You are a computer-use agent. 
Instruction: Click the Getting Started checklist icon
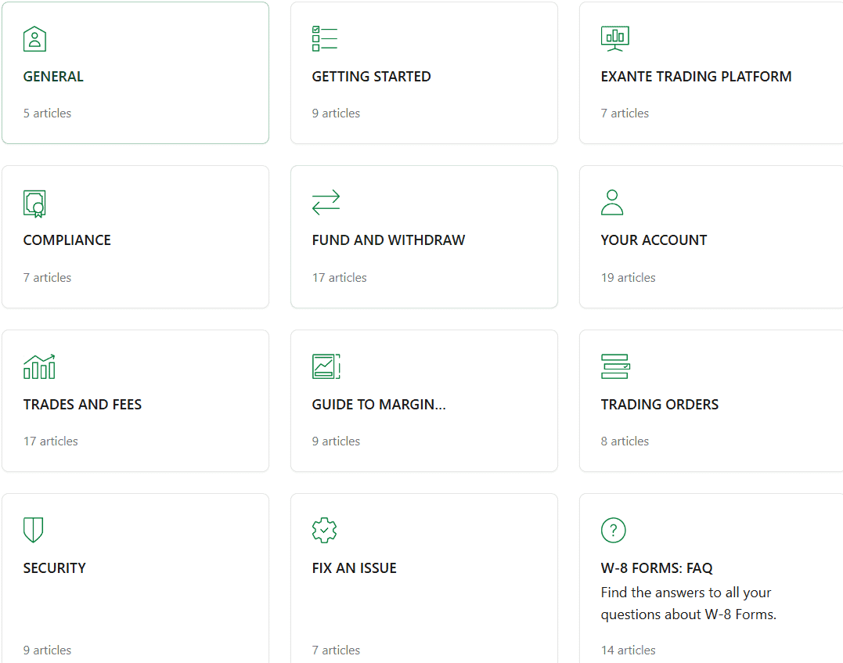coord(324,38)
